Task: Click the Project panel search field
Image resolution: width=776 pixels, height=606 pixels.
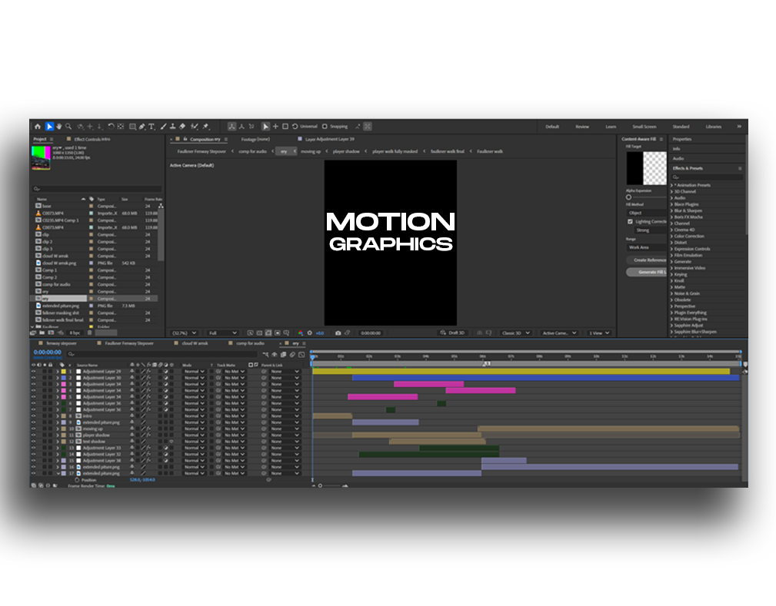Action: 97,189
